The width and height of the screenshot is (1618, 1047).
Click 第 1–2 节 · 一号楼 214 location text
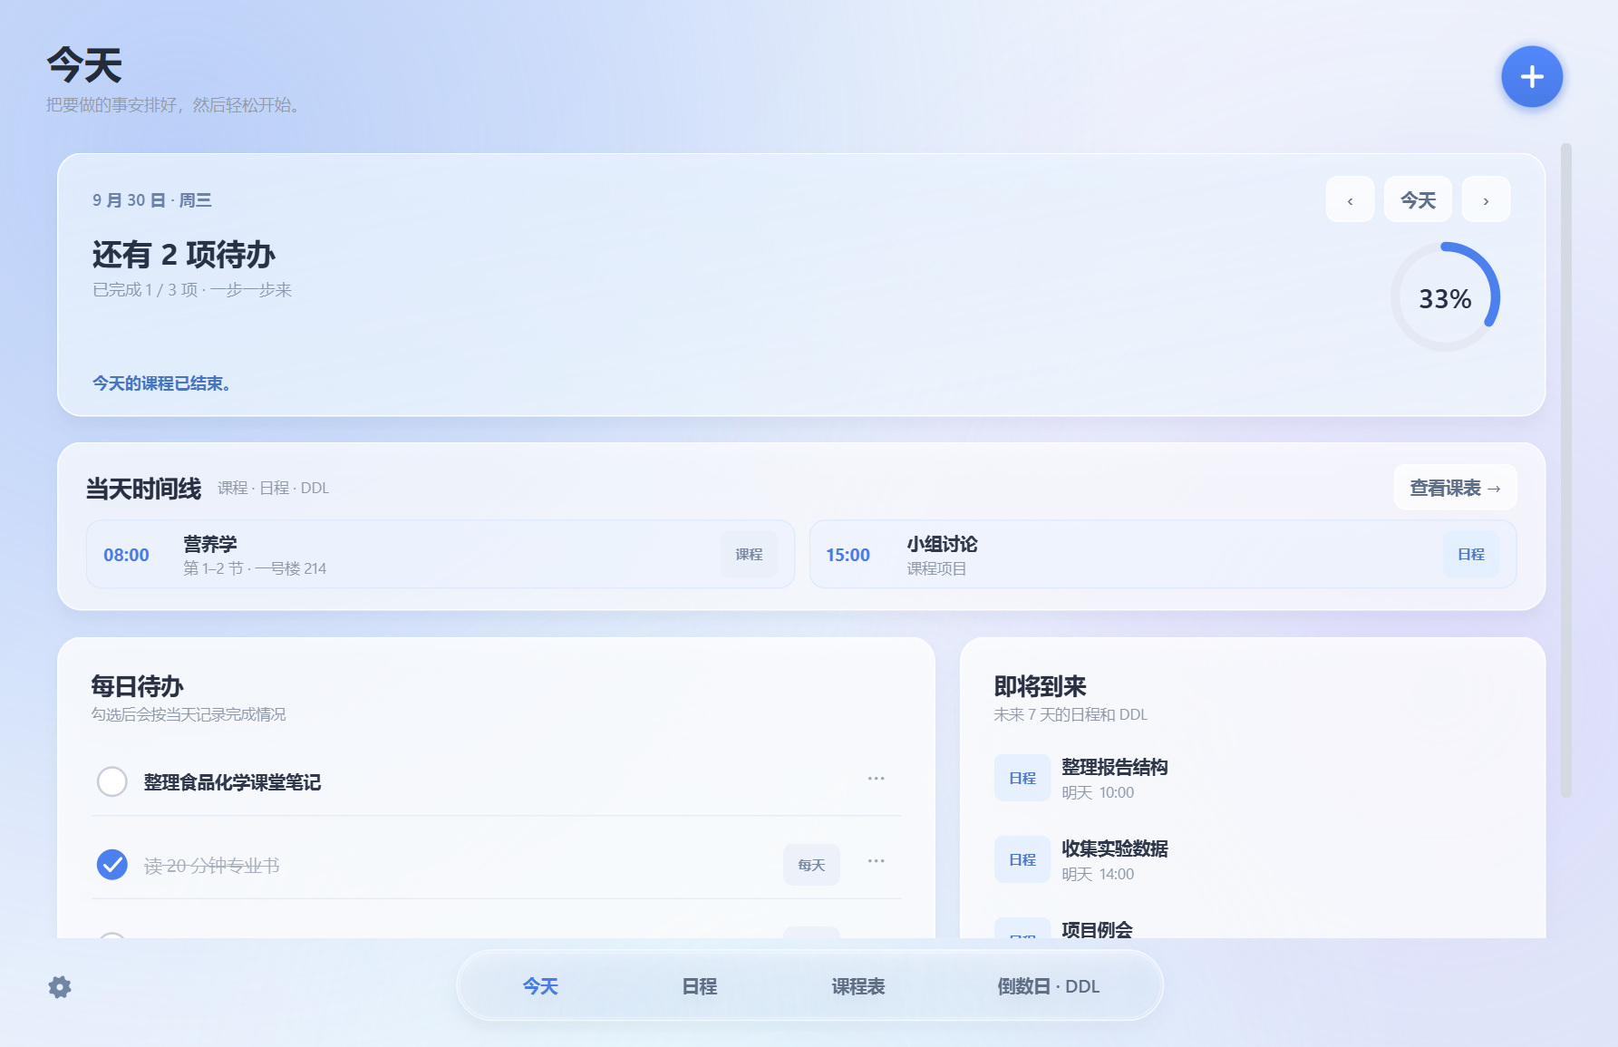coord(255,568)
